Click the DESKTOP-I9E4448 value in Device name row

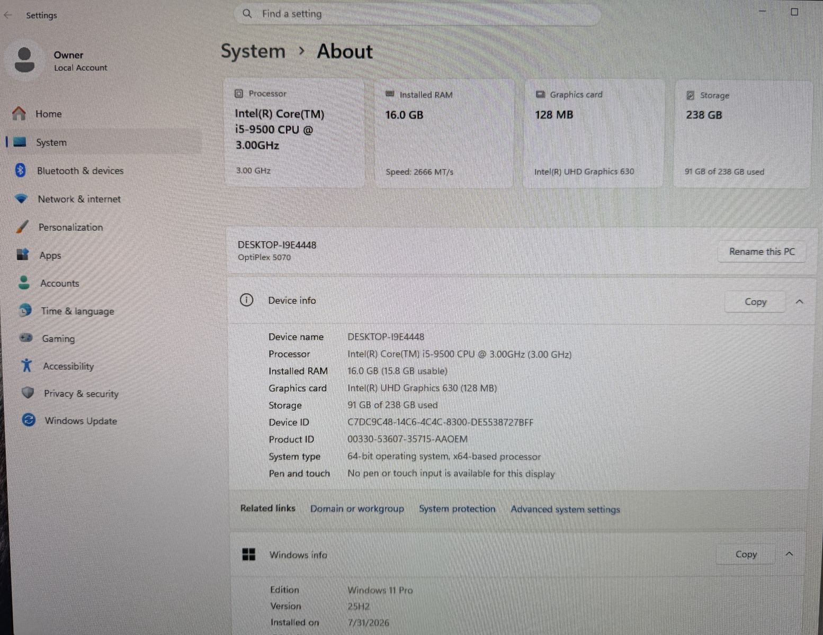coord(386,337)
